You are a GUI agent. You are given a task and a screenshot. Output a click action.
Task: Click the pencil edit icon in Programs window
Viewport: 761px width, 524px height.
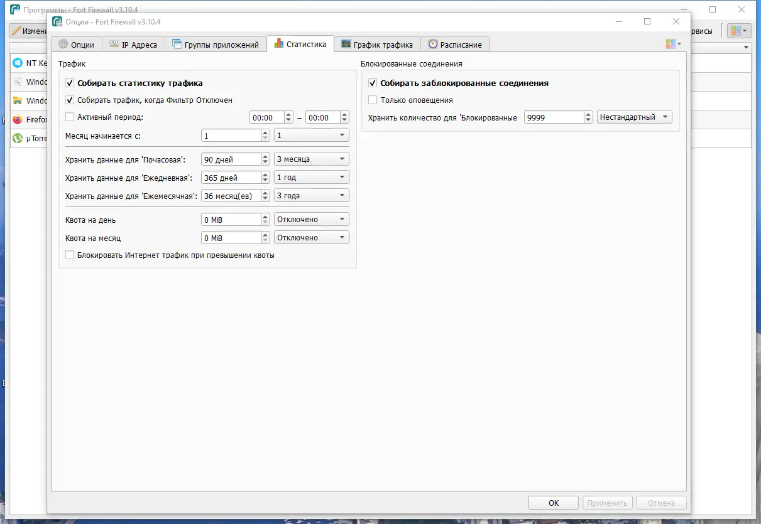(16, 31)
